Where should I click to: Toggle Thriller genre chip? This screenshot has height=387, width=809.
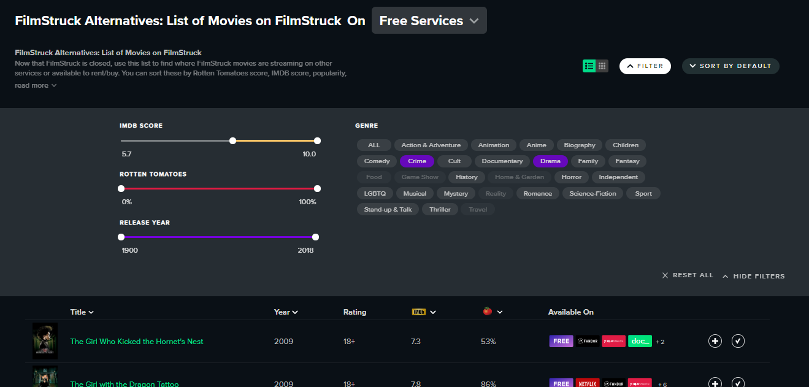tap(440, 209)
